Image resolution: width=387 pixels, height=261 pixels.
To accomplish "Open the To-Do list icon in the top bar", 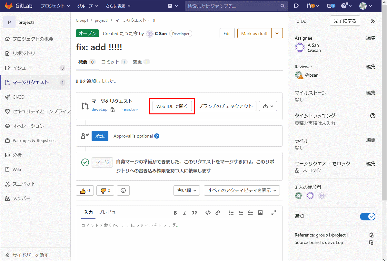I will click(331, 6).
